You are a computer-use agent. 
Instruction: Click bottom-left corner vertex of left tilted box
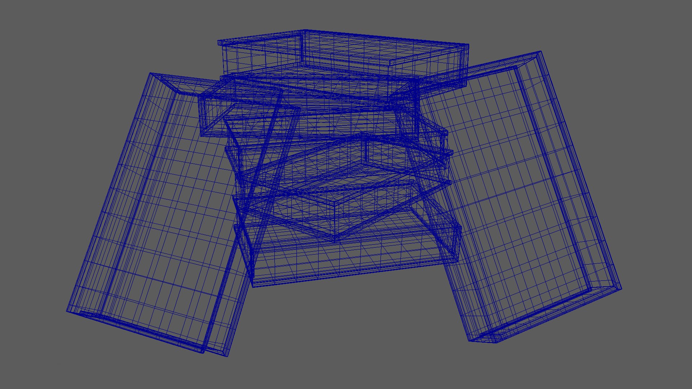click(67, 311)
